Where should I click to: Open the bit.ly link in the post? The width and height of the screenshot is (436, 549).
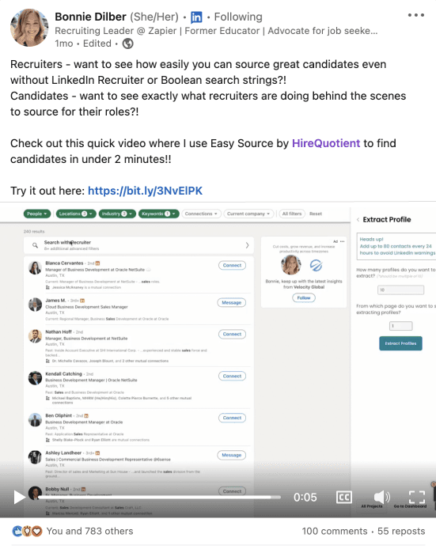[x=145, y=191]
